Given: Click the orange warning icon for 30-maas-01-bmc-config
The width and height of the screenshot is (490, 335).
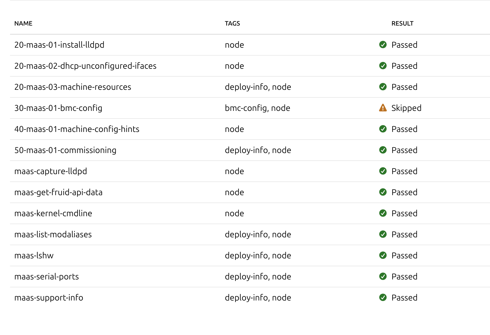Looking at the screenshot, I should coord(383,108).
